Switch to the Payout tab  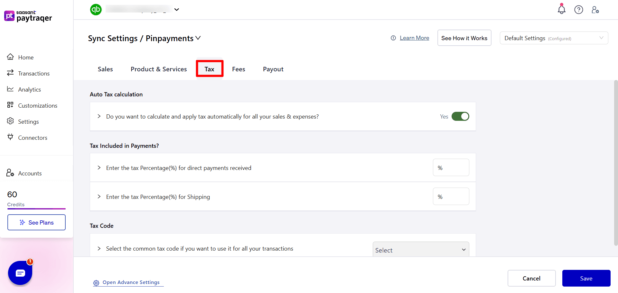coord(273,69)
